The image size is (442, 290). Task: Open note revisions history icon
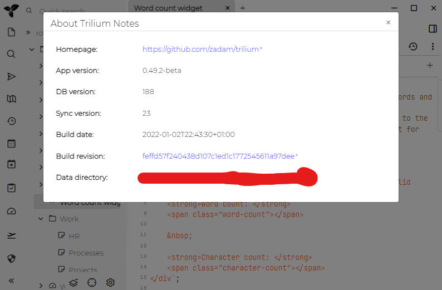pos(413,47)
